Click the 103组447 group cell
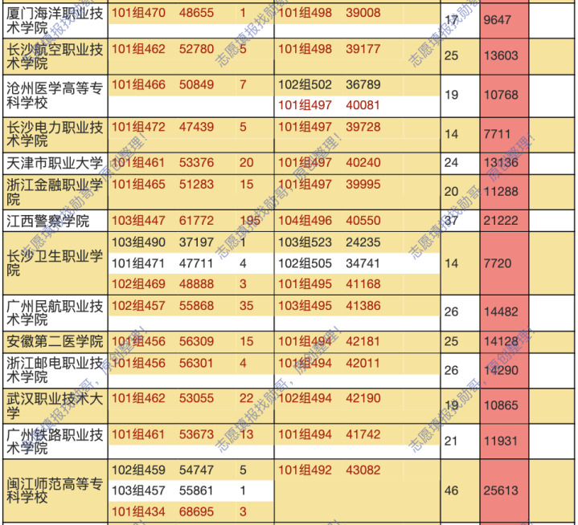578x525 pixels. (138, 221)
